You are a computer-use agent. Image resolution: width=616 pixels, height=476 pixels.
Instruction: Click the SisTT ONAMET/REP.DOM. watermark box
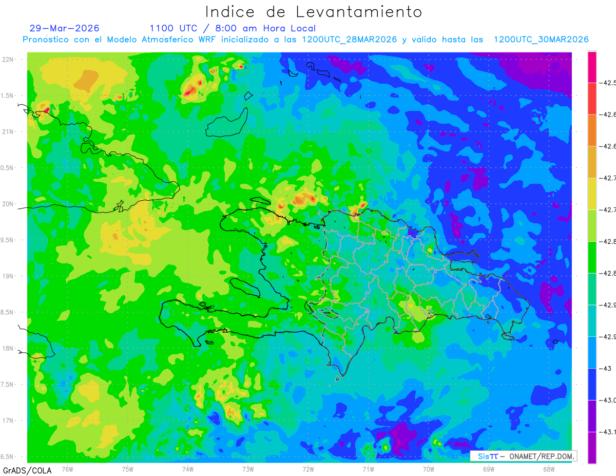point(524,456)
